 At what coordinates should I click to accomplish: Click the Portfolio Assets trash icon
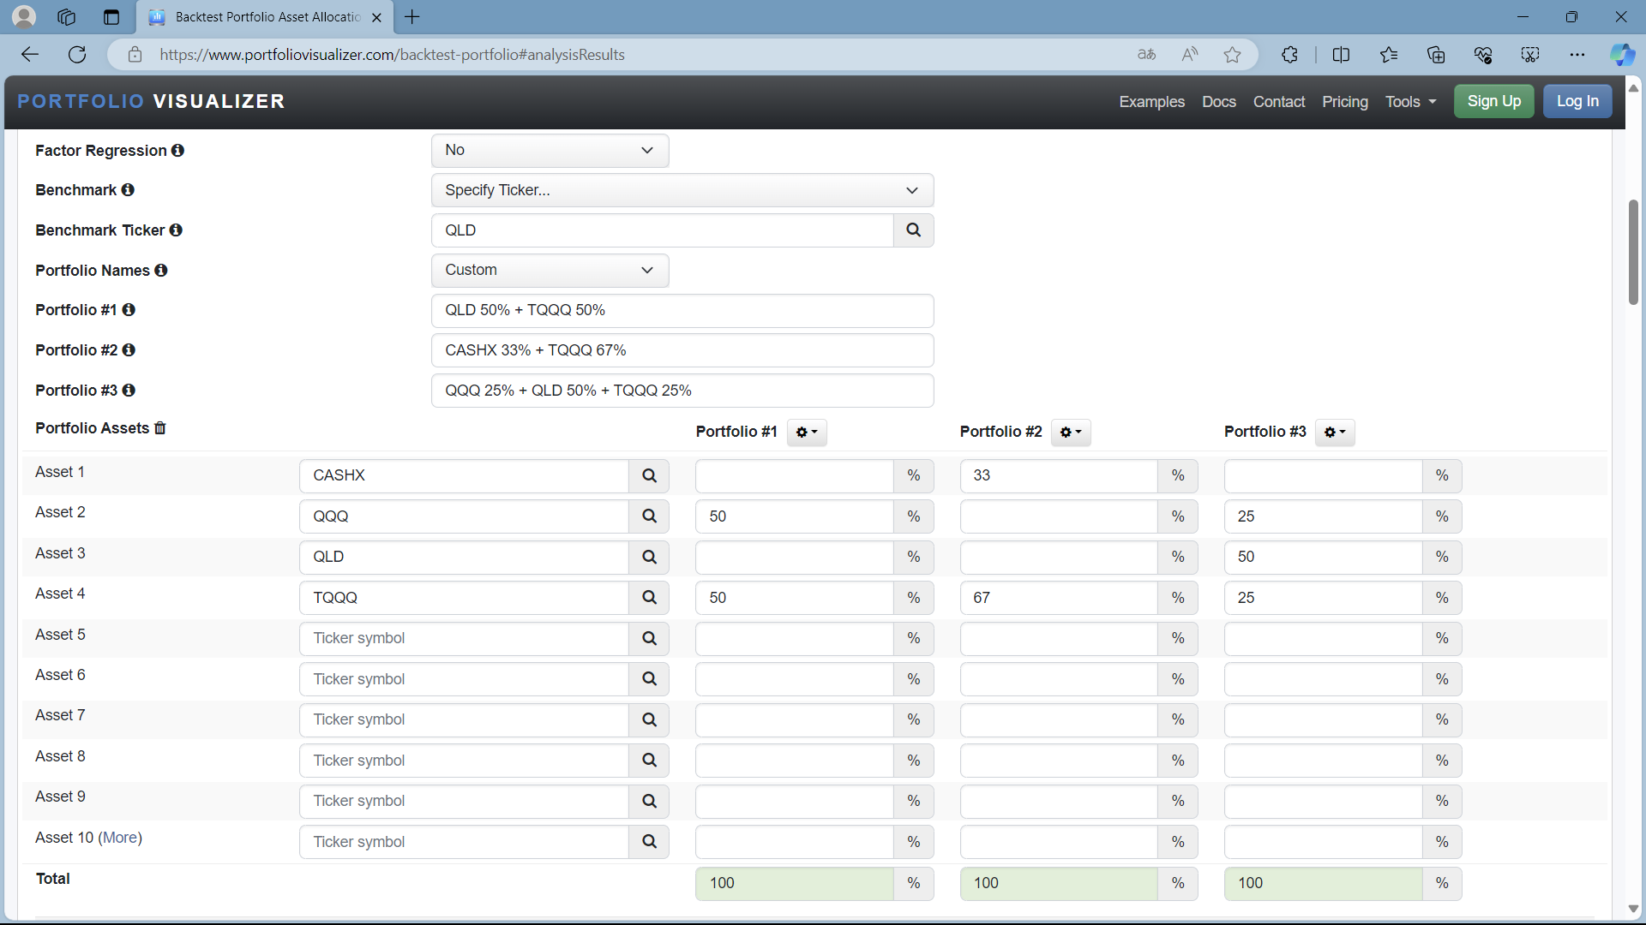pyautogui.click(x=159, y=428)
